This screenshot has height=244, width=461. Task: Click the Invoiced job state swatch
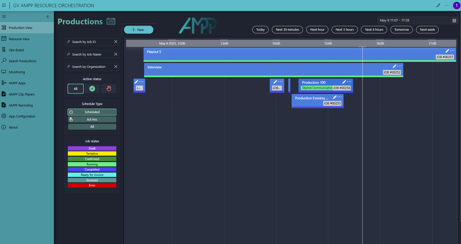[x=92, y=180]
